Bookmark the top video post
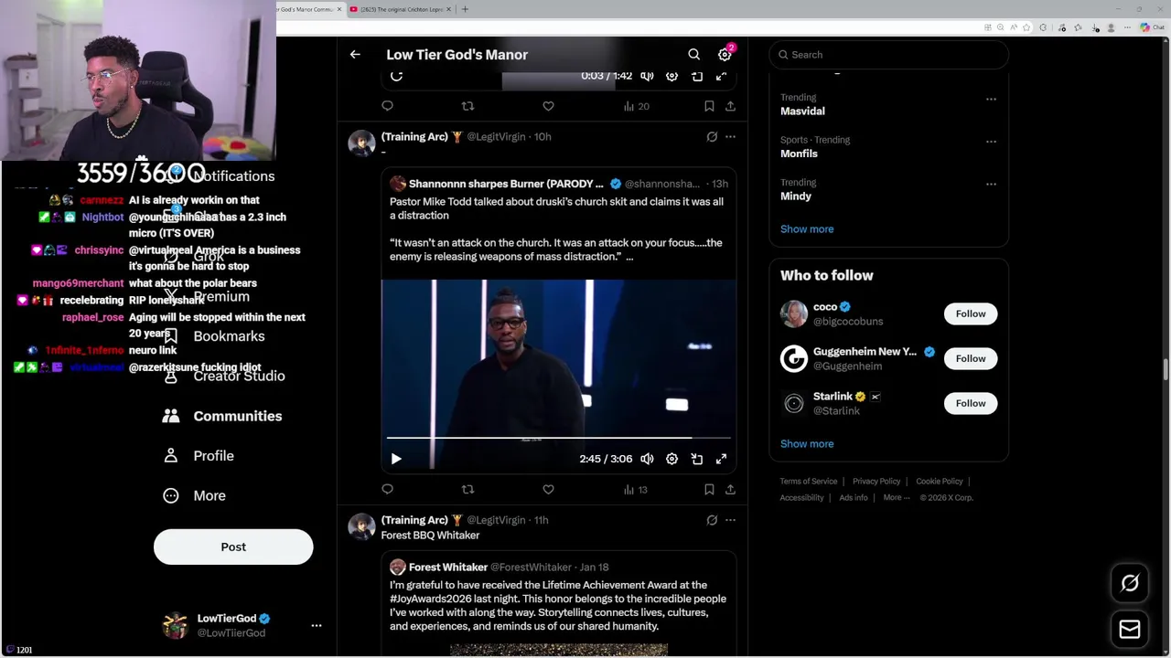This screenshot has width=1171, height=658. [709, 106]
